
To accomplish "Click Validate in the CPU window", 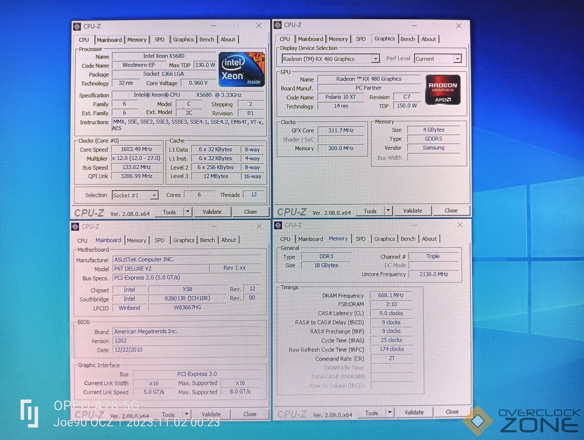I will click(212, 212).
